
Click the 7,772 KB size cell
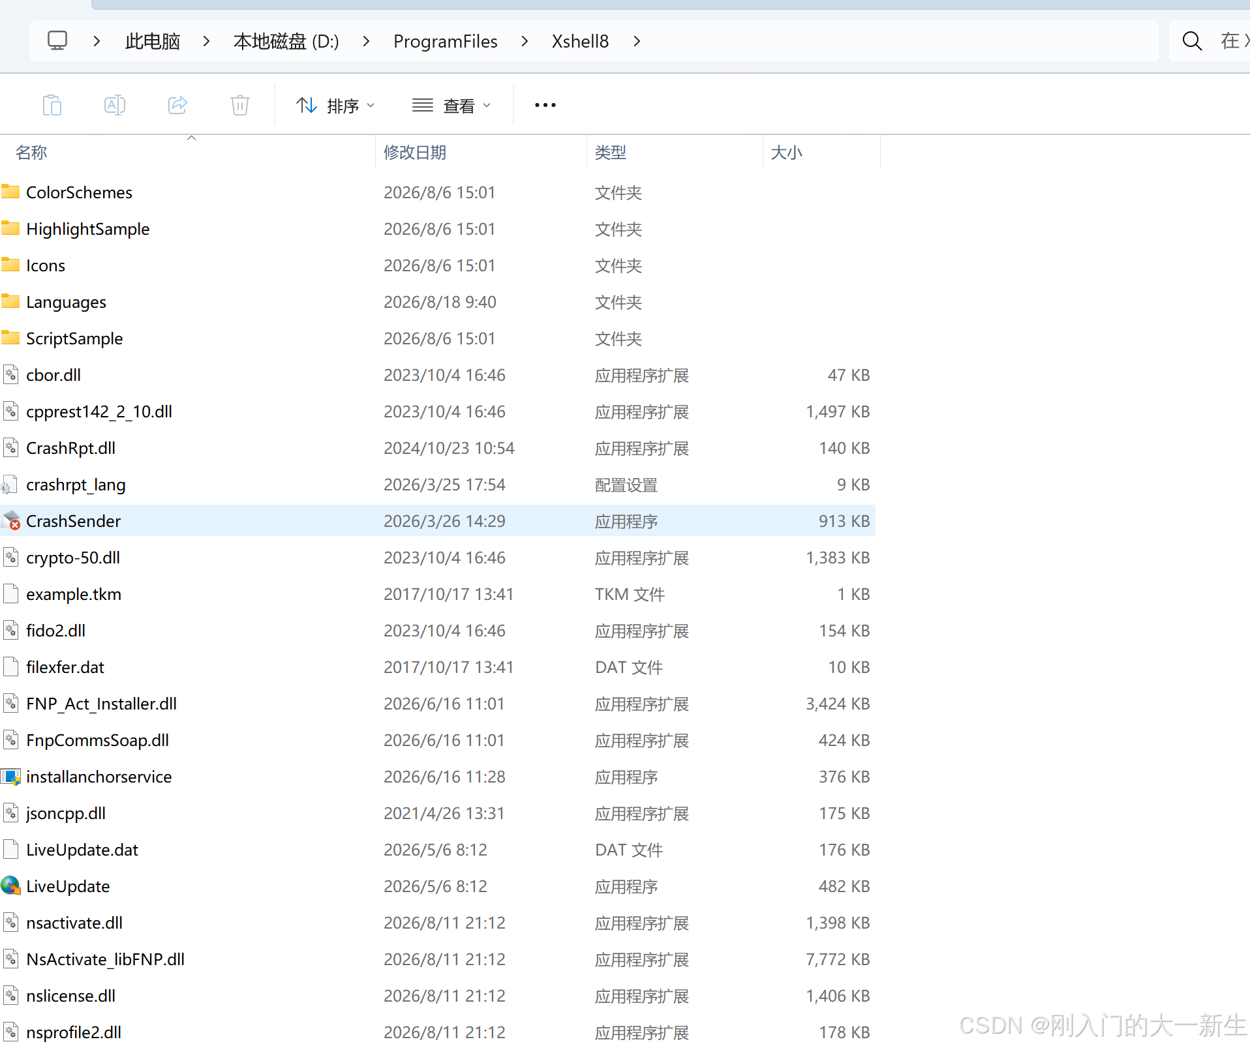[x=838, y=959]
